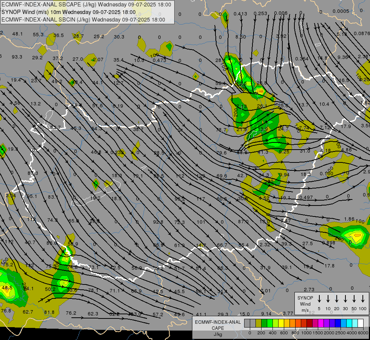The height and width of the screenshot is (340, 370).
Task: Click the map value 9.14
Action: click(x=266, y=314)
